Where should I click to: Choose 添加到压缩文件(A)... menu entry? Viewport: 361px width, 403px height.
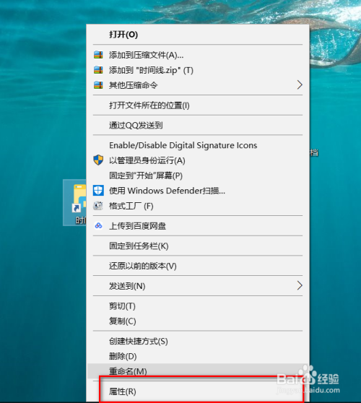pyautogui.click(x=198, y=55)
